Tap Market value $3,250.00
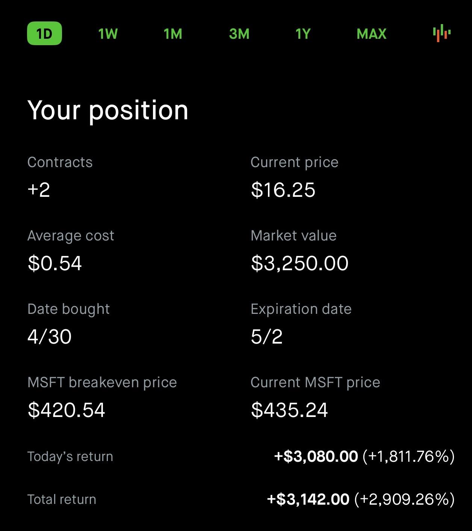472x531 pixels. (x=300, y=263)
